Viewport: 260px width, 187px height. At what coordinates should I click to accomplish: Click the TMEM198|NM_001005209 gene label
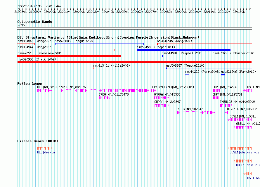pyautogui.click(x=237, y=102)
